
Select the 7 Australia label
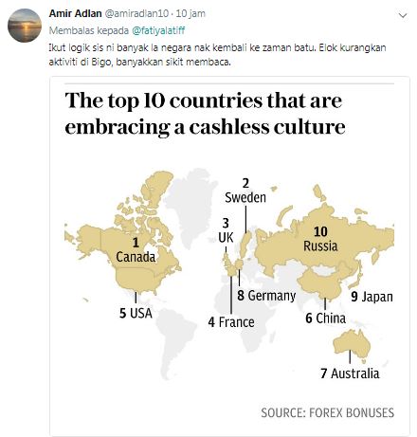click(x=350, y=373)
